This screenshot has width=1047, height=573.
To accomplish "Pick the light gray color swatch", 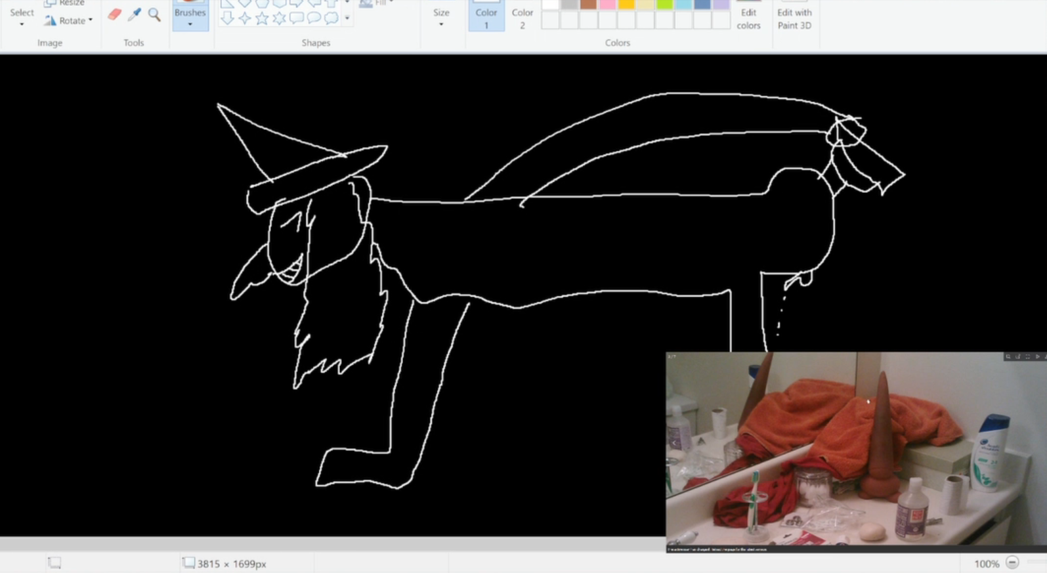I will 569,4.
